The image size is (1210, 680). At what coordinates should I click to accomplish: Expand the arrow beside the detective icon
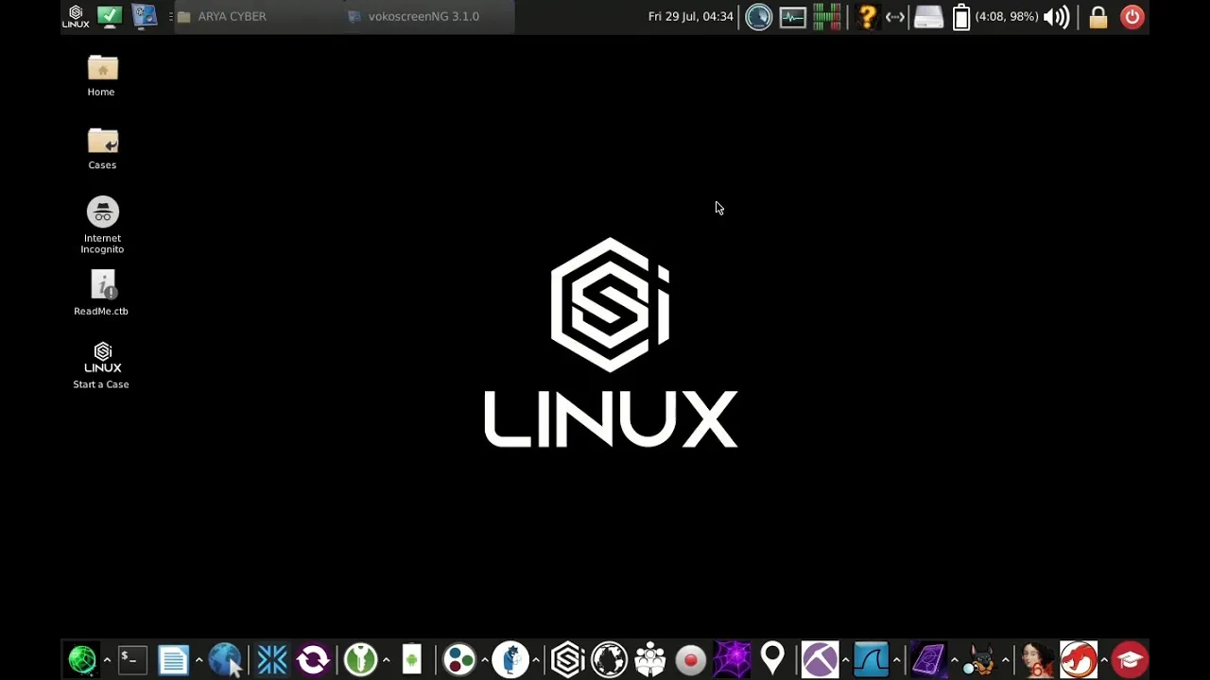pos(536,659)
